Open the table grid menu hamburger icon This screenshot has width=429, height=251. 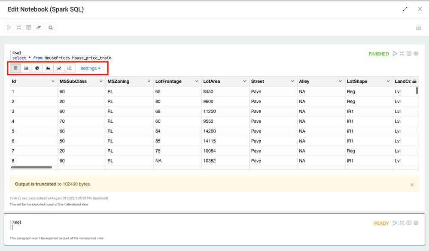414,82
